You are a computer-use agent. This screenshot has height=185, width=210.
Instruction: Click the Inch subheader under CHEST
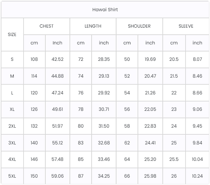pos(57,43)
